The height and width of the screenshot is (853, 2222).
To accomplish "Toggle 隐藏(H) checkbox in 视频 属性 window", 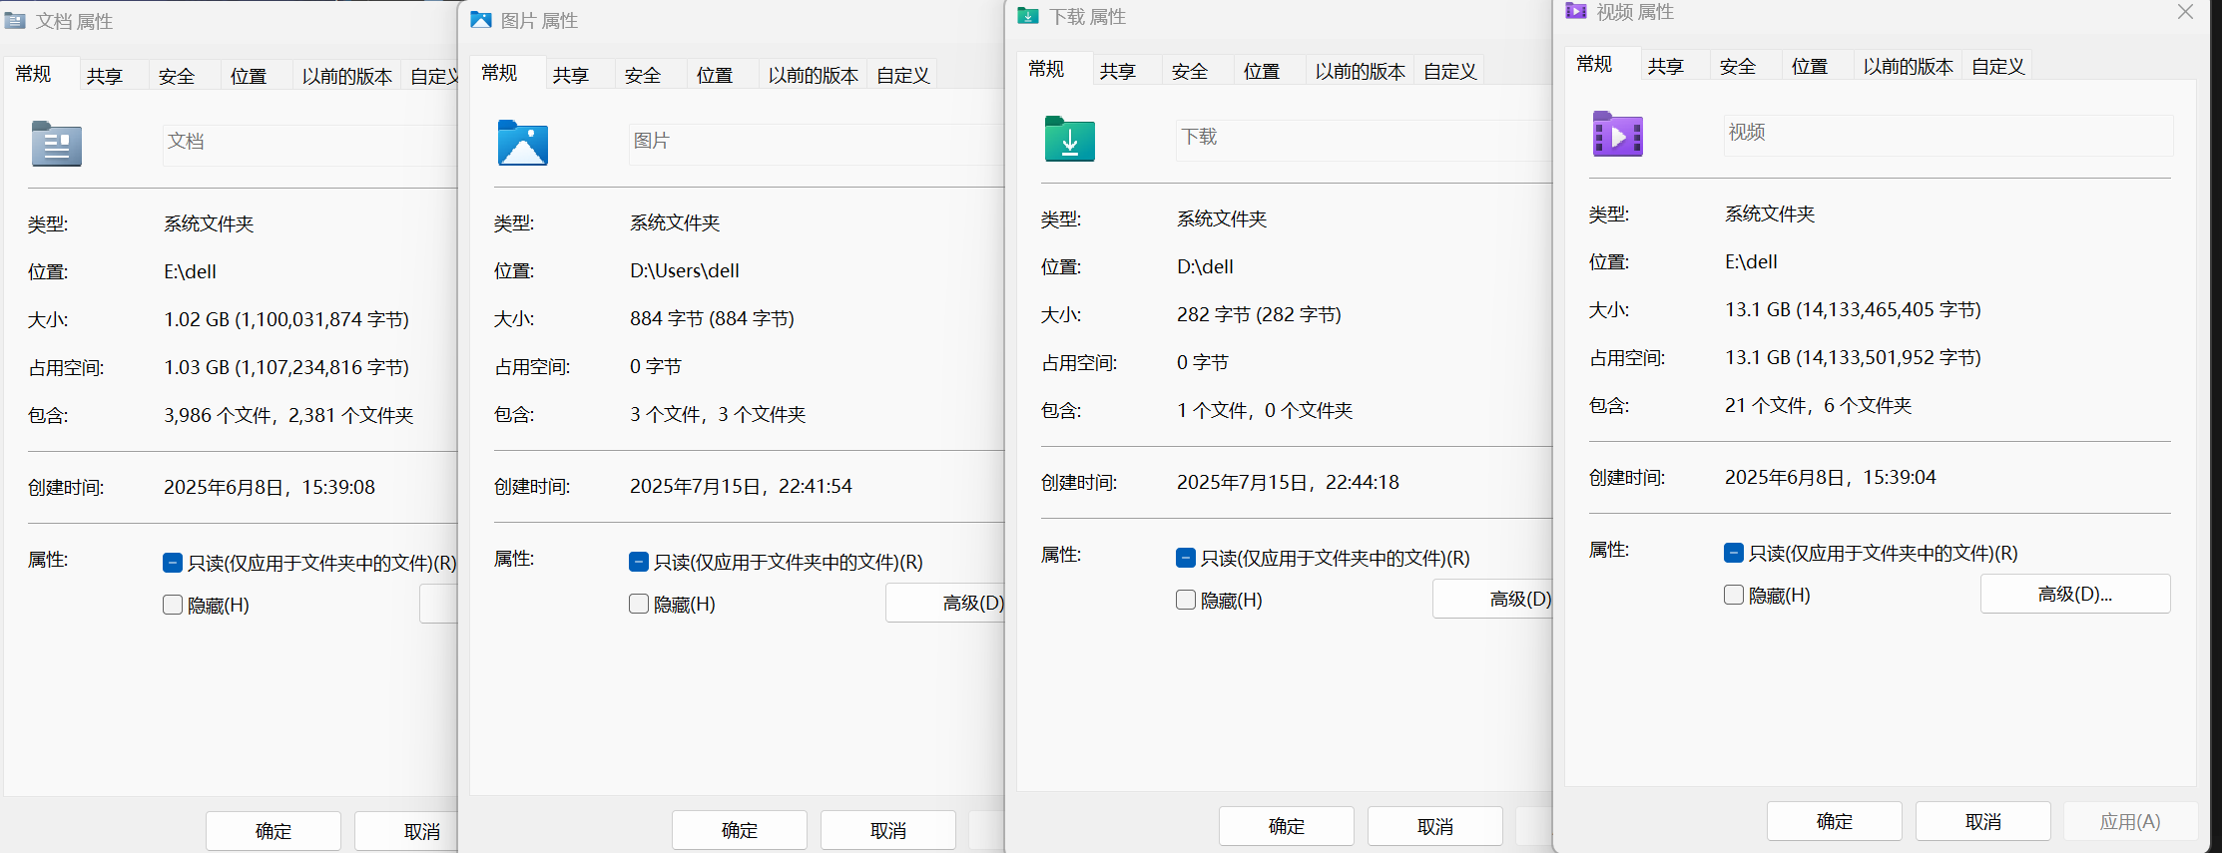I will coord(1733,595).
